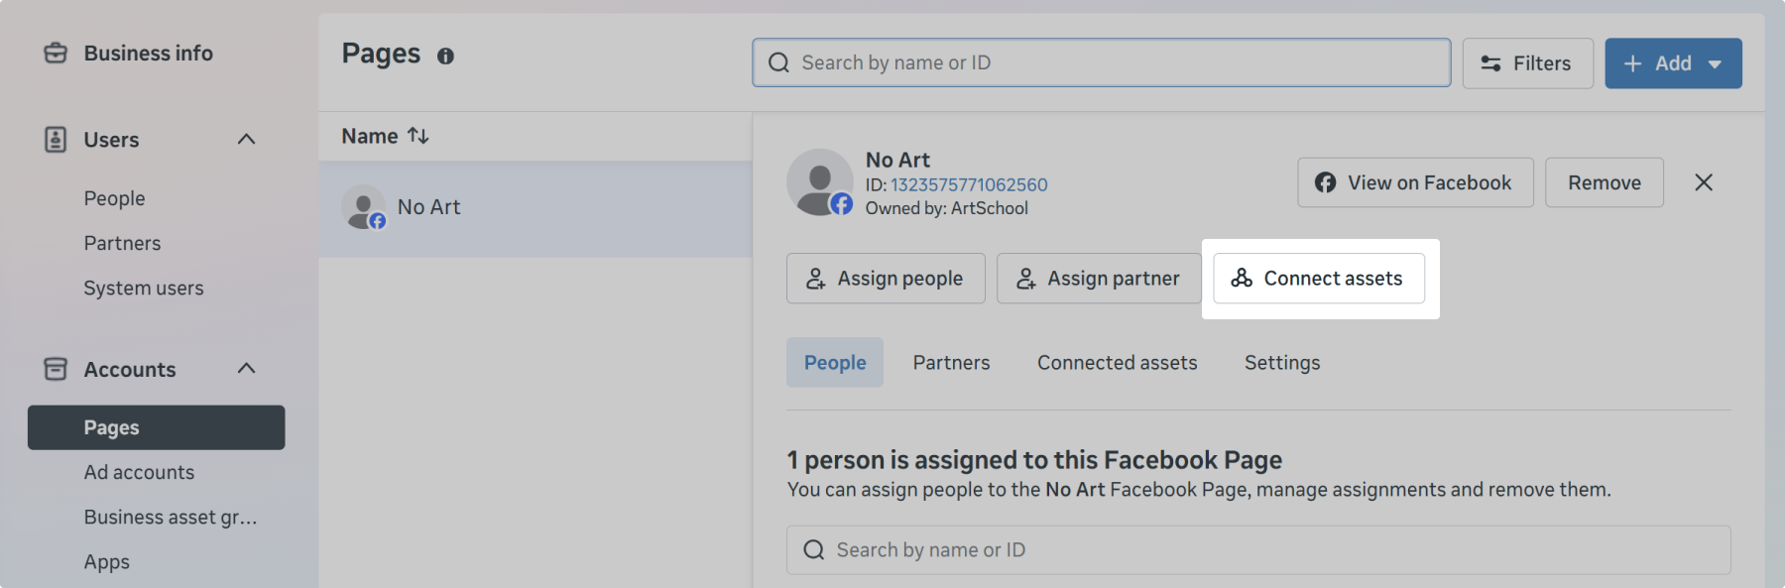Click the Business info briefcase icon
Screen dimensions: 1785x588
(56, 53)
